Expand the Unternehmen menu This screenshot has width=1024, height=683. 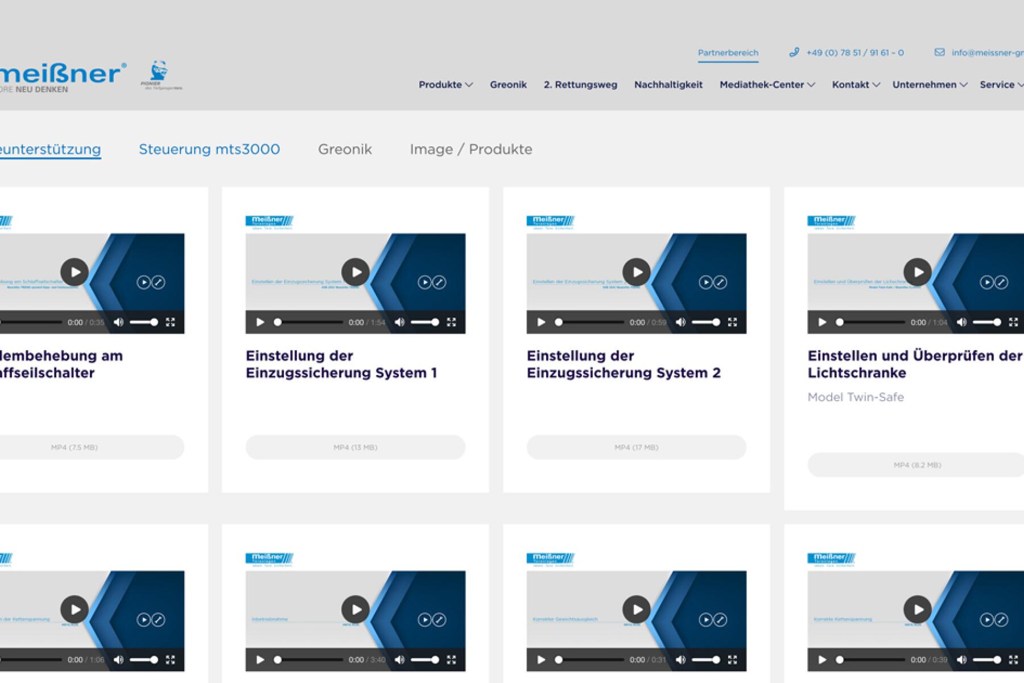pyautogui.click(x=930, y=85)
